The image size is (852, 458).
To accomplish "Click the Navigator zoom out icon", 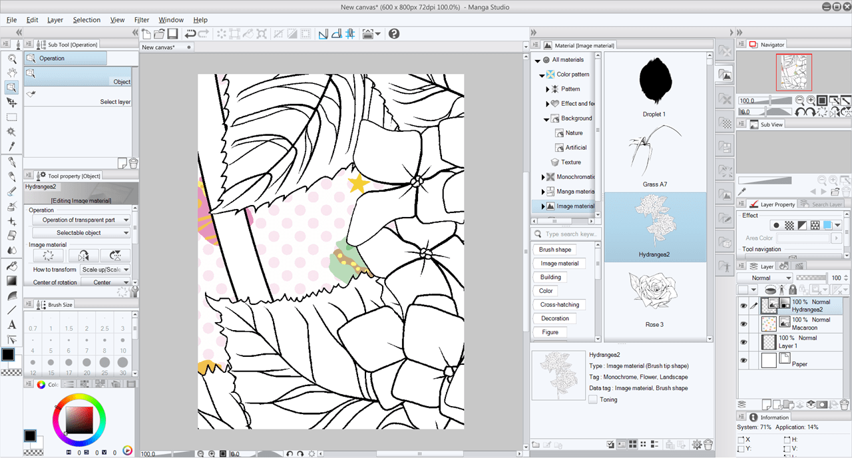I will pos(801,101).
